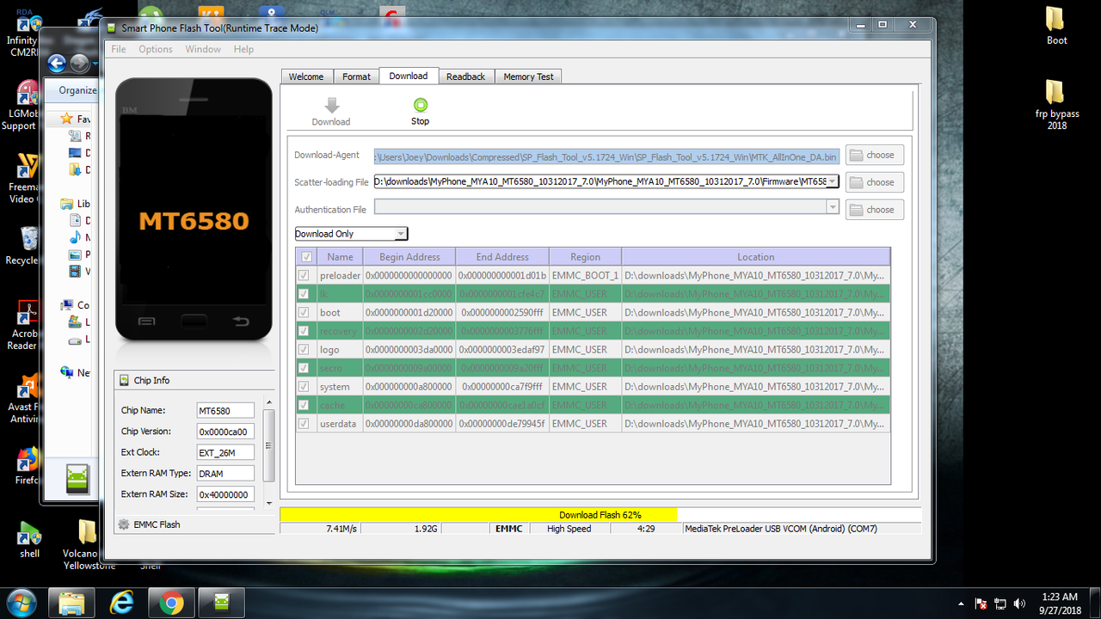This screenshot has width=1101, height=619.
Task: Uncheck the boot partition checkbox
Action: pos(303,312)
